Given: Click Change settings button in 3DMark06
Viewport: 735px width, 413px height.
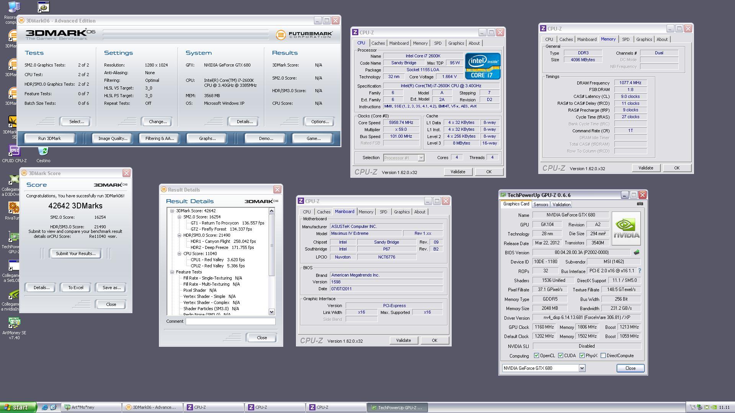Looking at the screenshot, I should tap(158, 122).
